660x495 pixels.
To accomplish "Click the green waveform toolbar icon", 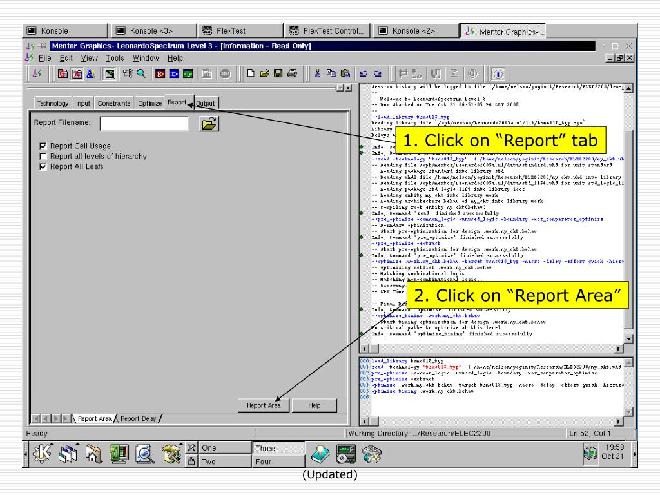I will pos(188,74).
